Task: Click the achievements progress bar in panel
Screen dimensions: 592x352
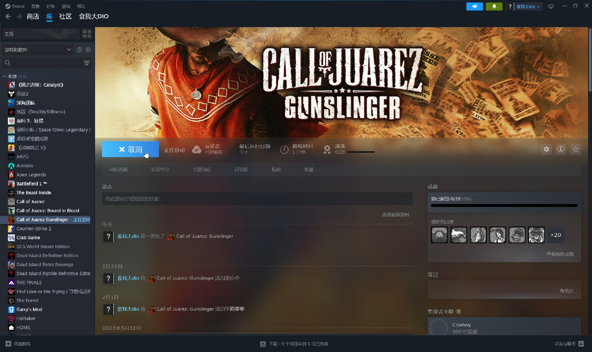Action: coord(504,205)
